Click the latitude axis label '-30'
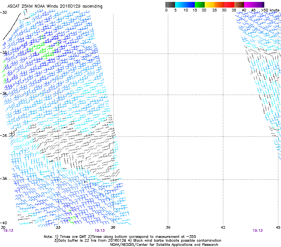The height and width of the screenshot is (247, 281). (3, 13)
